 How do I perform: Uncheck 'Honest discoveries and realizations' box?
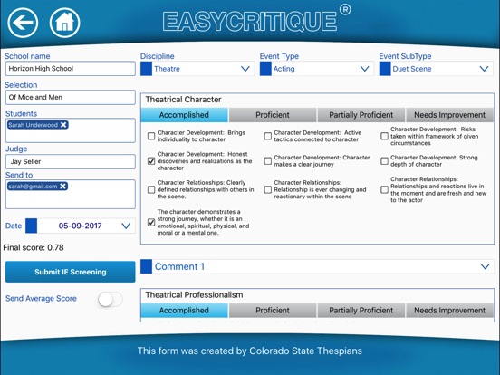click(151, 161)
